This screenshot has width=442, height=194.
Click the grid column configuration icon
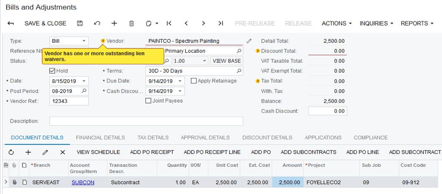tap(6, 166)
